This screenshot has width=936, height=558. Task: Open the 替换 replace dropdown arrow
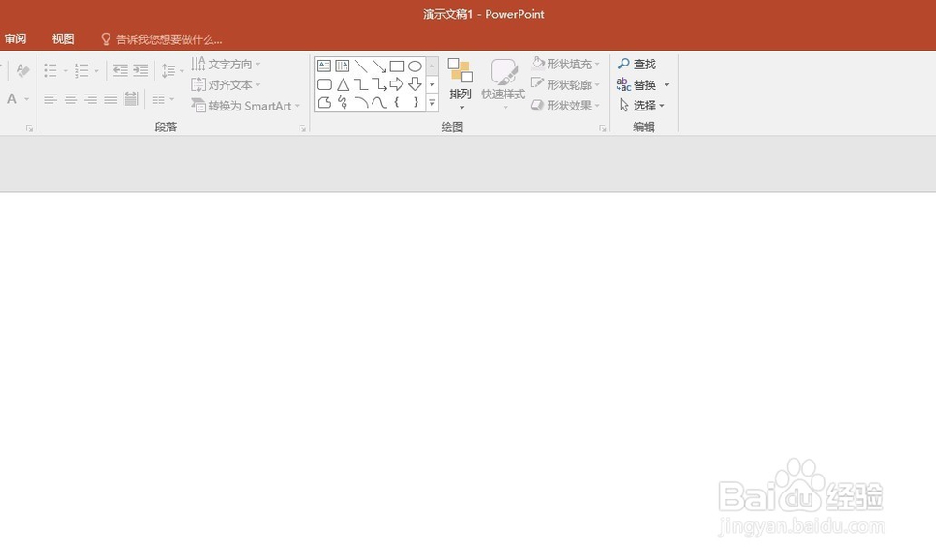666,85
